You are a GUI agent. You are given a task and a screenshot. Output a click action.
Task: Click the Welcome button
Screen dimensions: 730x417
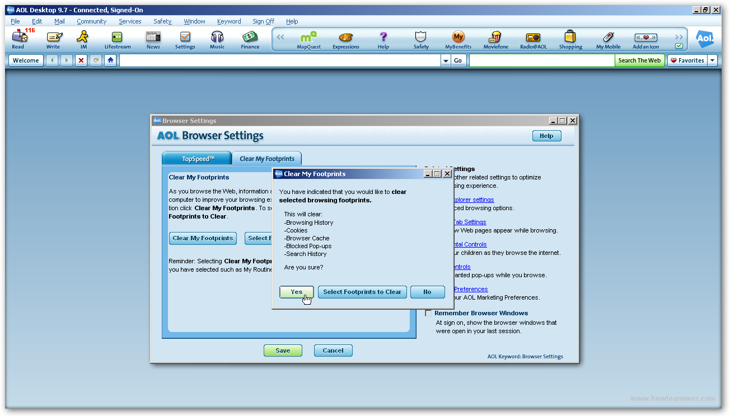pos(26,60)
